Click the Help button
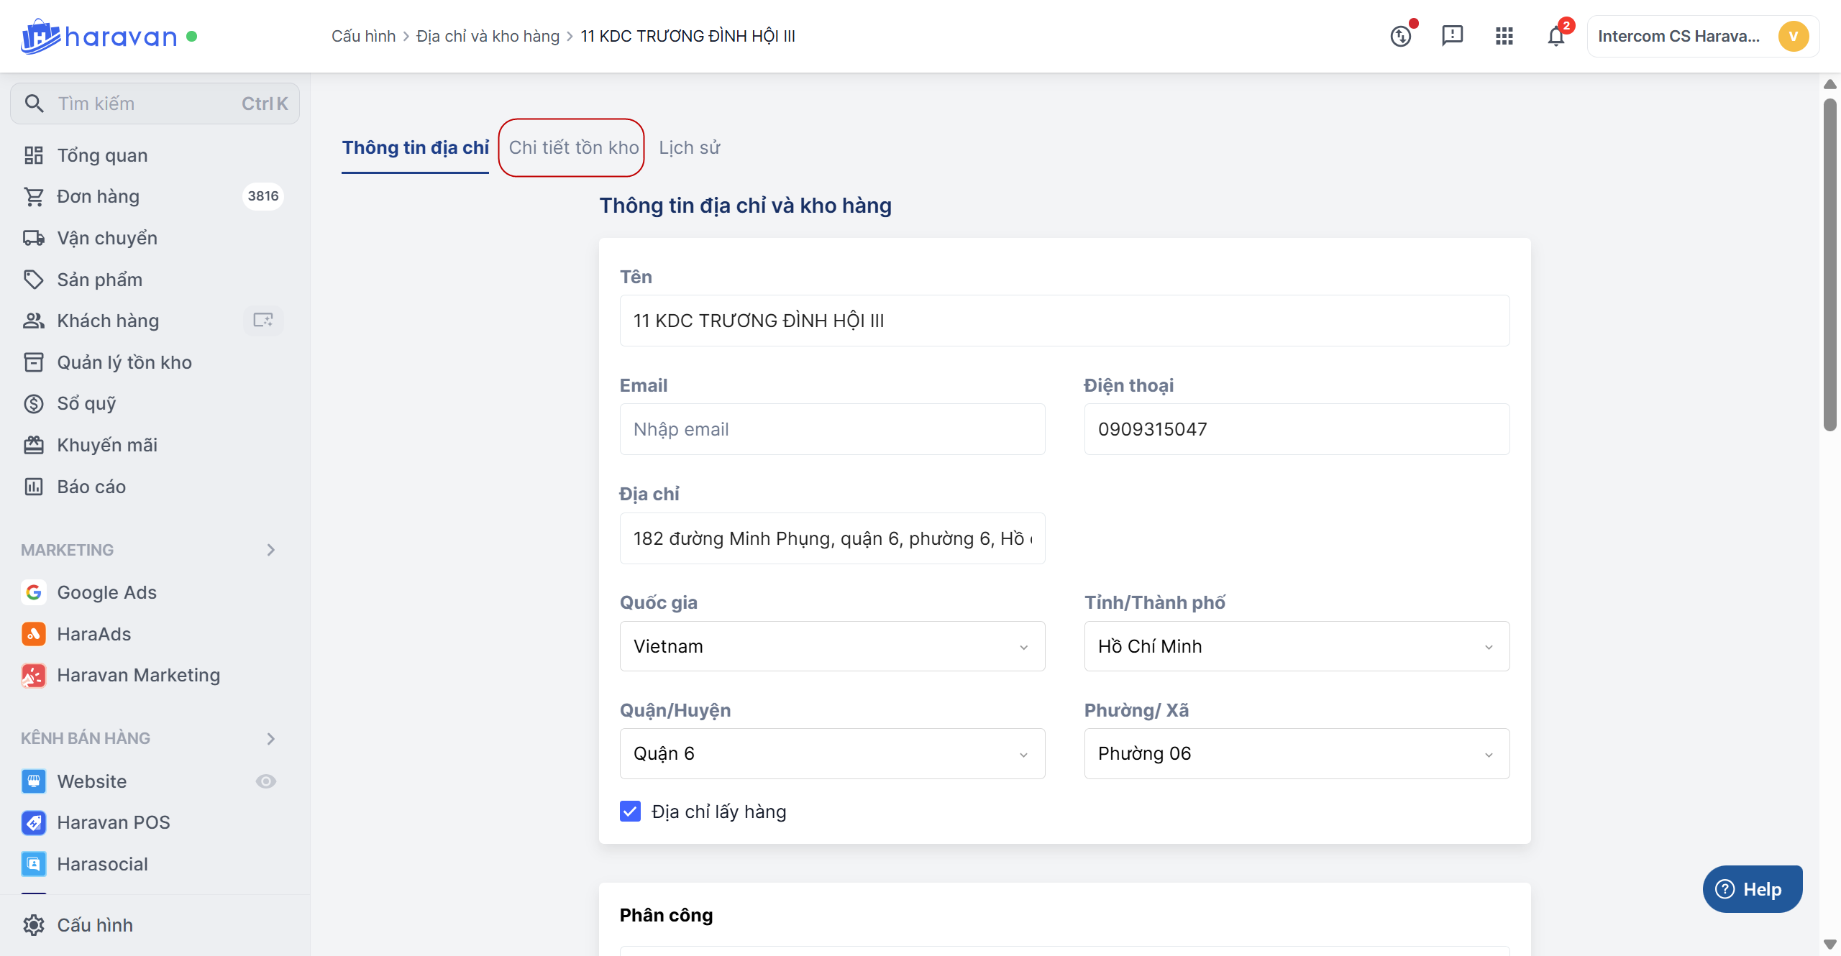1841x956 pixels. click(1752, 889)
